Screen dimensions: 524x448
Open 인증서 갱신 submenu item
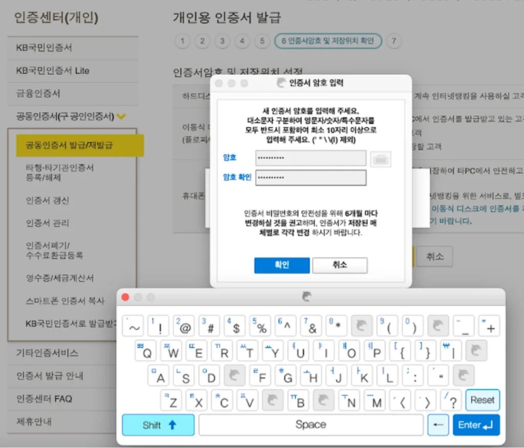[48, 200]
